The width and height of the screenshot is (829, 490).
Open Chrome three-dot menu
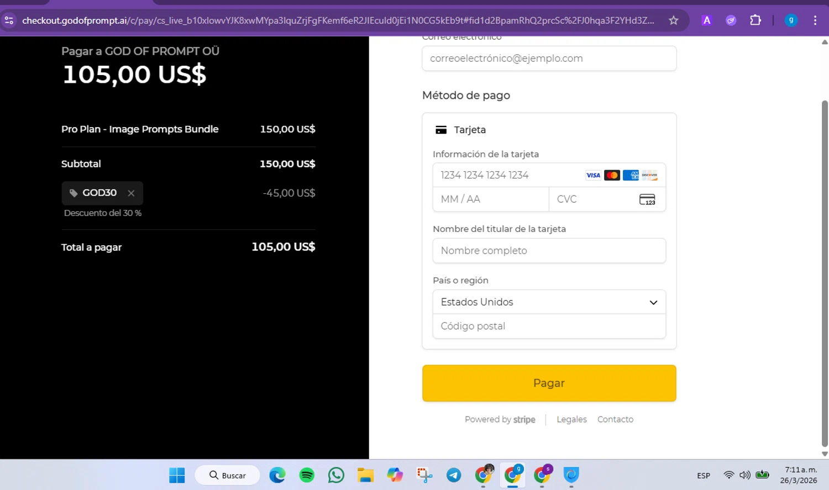click(x=815, y=20)
